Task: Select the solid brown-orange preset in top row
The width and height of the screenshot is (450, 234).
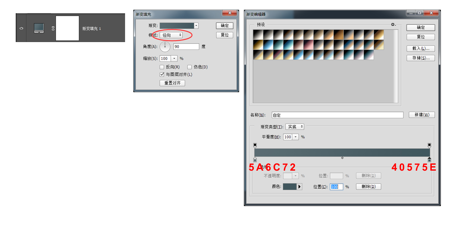Action: [x=338, y=35]
